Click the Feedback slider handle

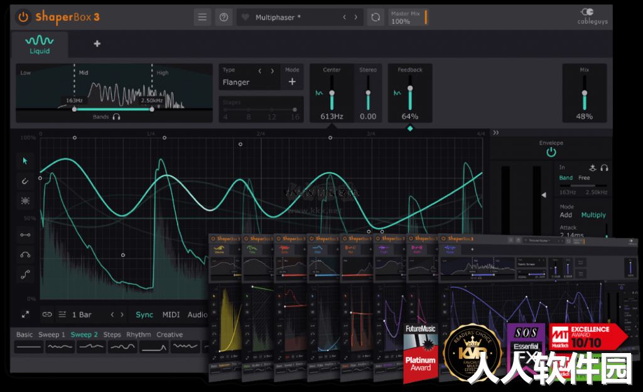point(410,88)
